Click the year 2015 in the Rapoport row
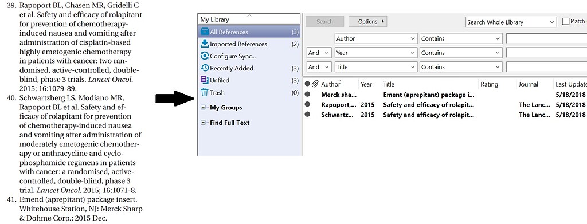Screen dimensions: 587x224 pyautogui.click(x=367, y=105)
